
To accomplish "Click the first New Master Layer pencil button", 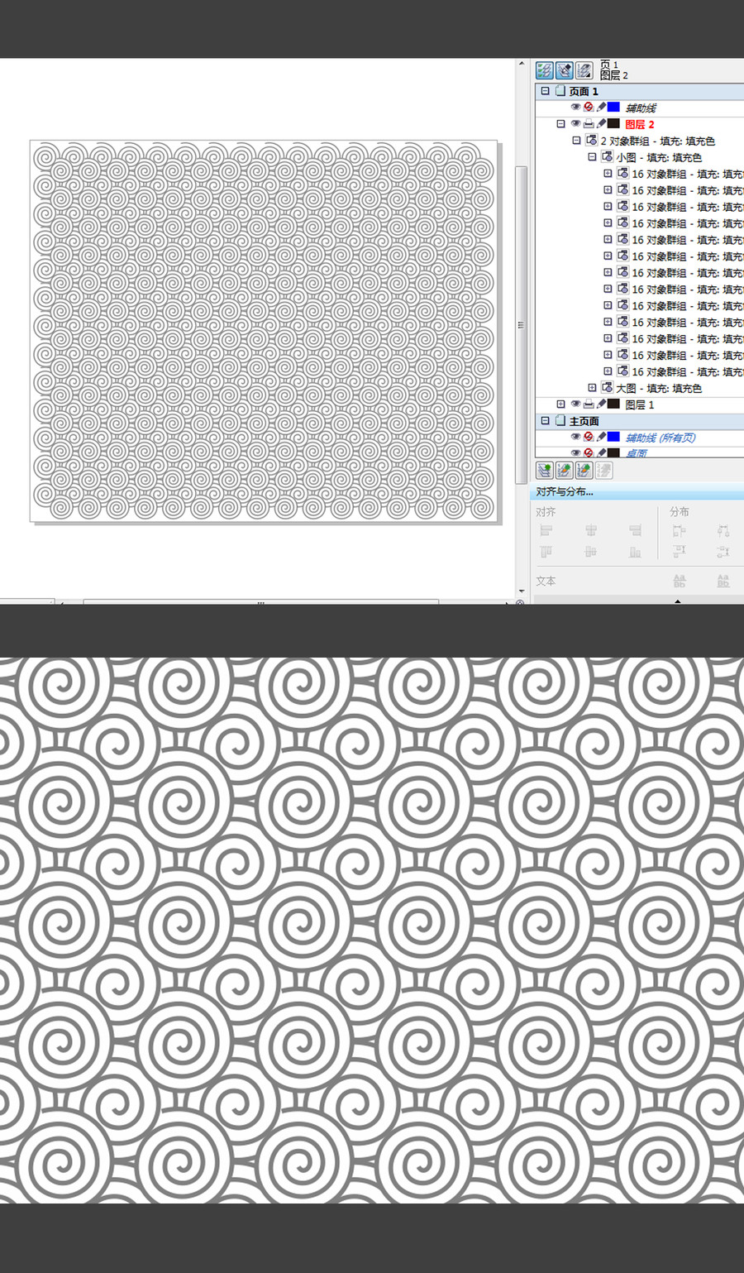I will [x=565, y=471].
